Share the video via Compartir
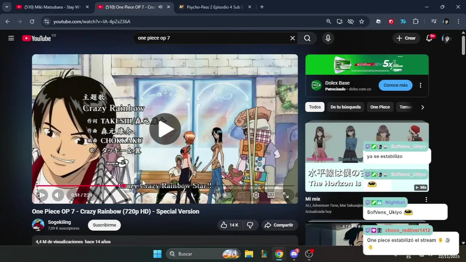466x262 pixels. pyautogui.click(x=279, y=225)
